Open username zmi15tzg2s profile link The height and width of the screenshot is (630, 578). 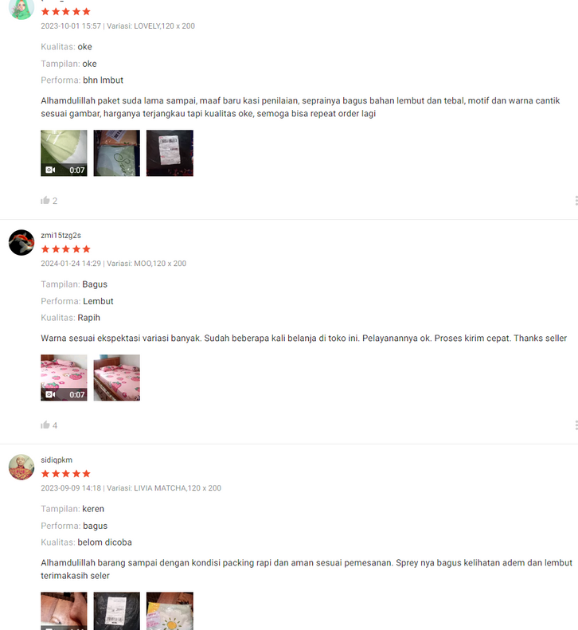[x=61, y=236]
